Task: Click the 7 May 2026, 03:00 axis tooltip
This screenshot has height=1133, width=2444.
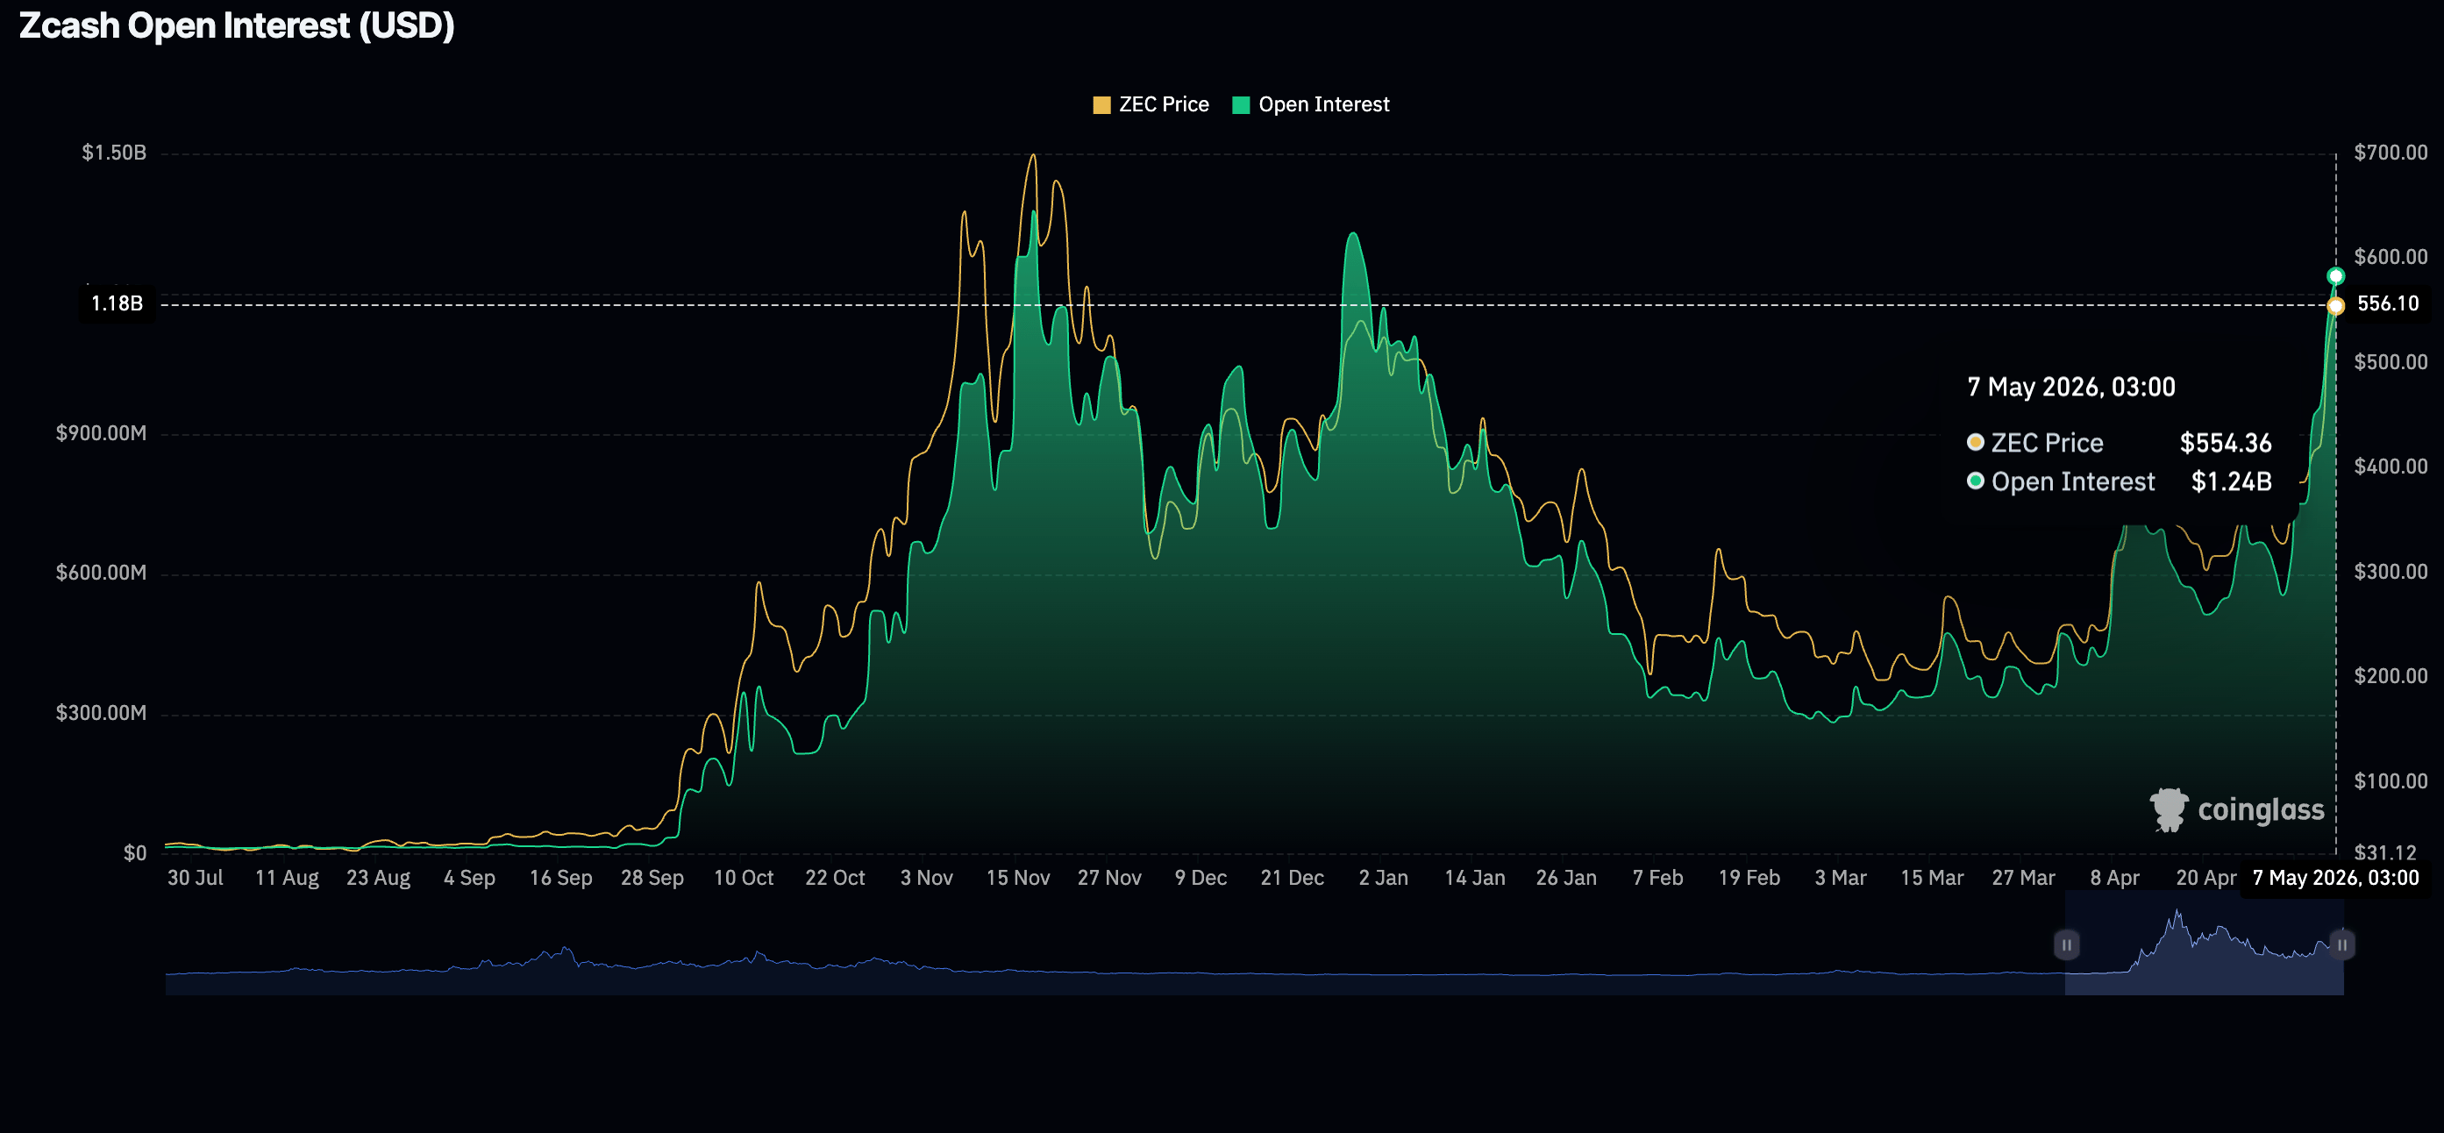Action: click(x=2335, y=878)
